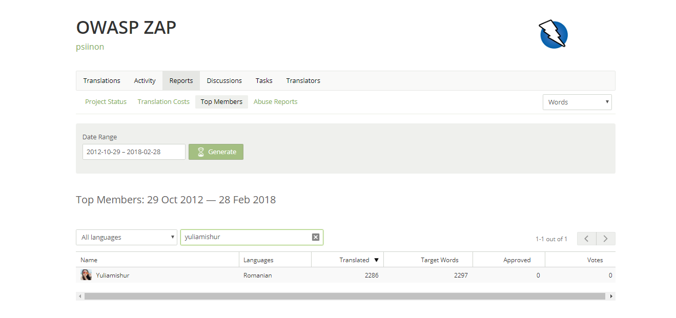Open the Project Status report
The height and width of the screenshot is (318, 676).
pyautogui.click(x=106, y=101)
